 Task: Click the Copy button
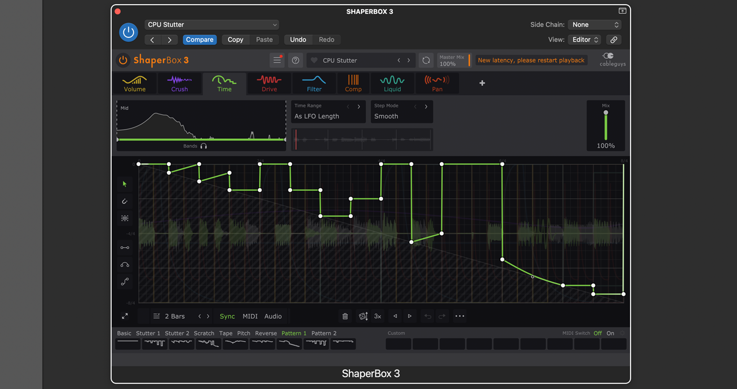click(x=235, y=40)
